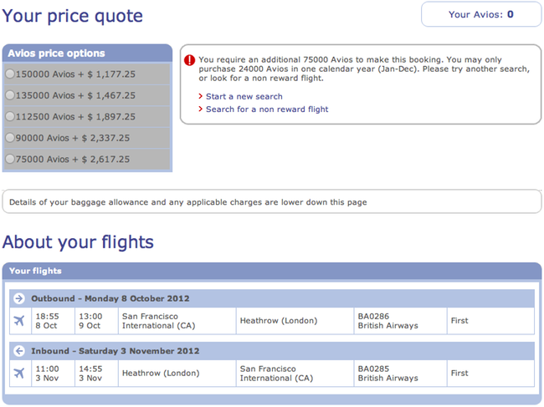Click the baggage allowance details notice

pos(272,201)
